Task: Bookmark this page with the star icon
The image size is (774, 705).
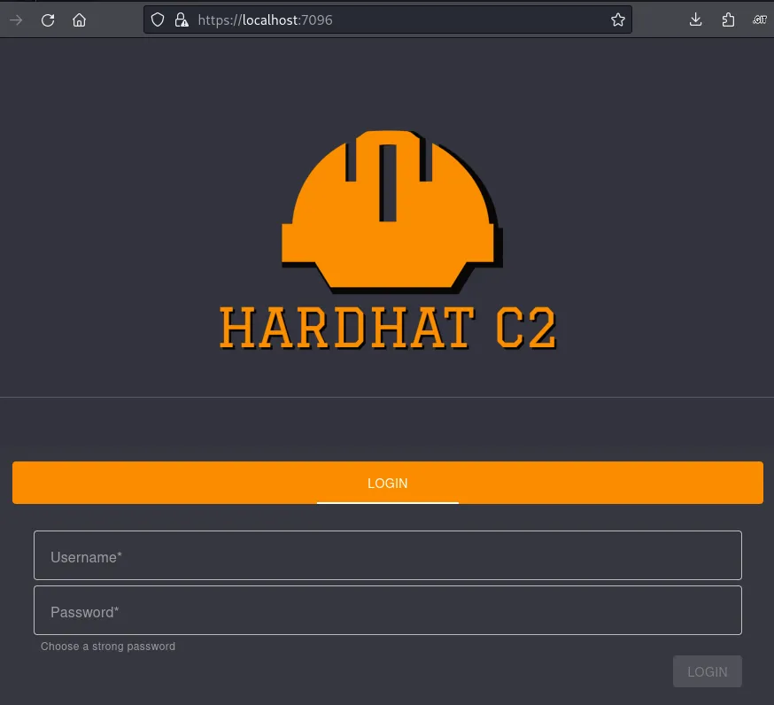Action: pyautogui.click(x=618, y=19)
